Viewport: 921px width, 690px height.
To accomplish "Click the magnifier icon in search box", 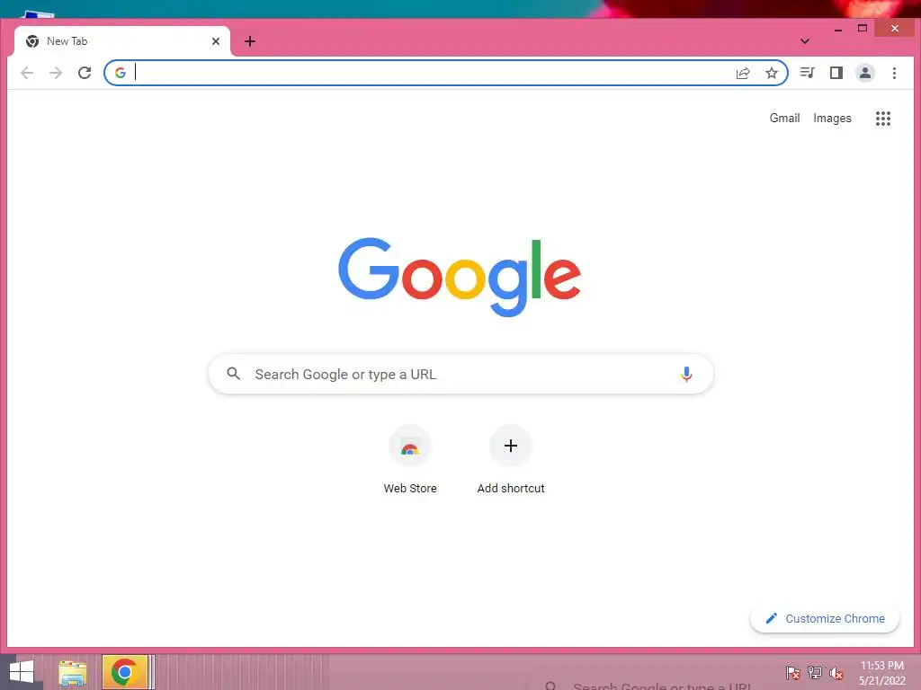I will [x=233, y=374].
